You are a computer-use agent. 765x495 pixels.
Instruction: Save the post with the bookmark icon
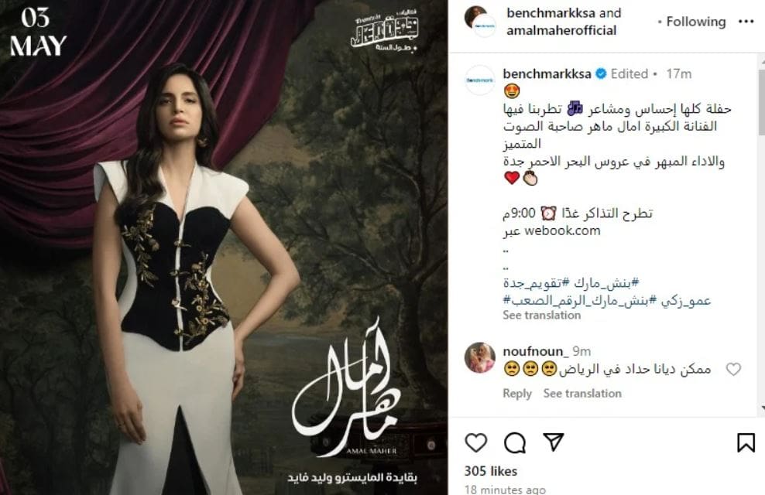[746, 442]
